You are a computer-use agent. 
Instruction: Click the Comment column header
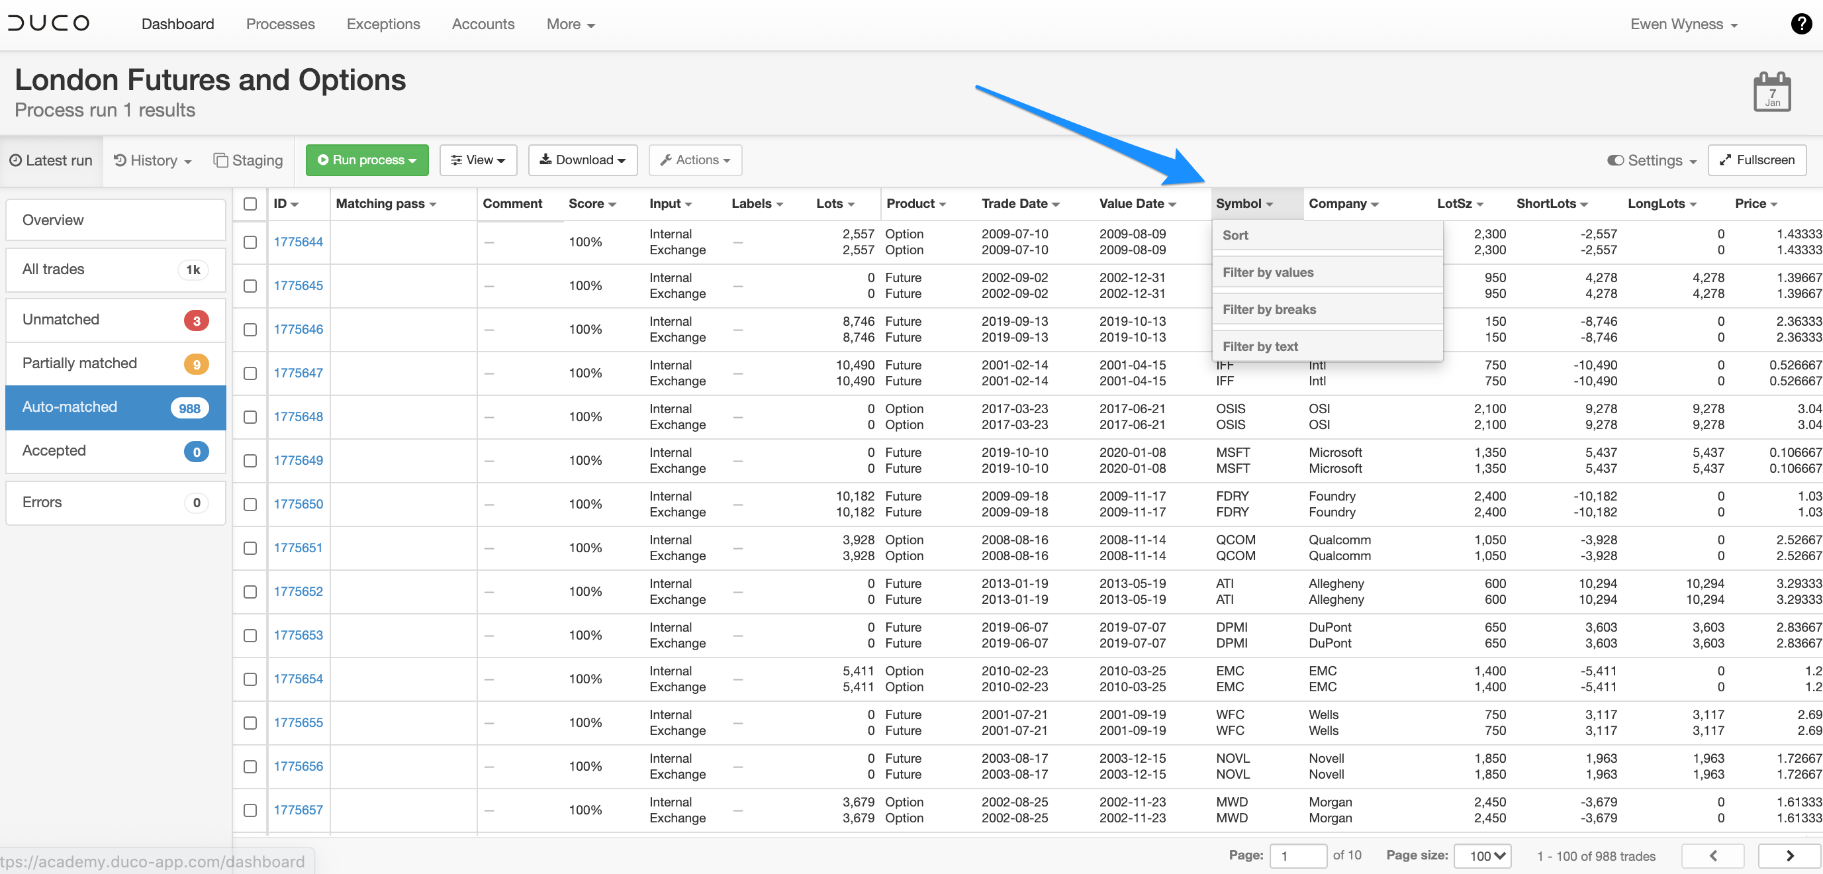click(512, 204)
